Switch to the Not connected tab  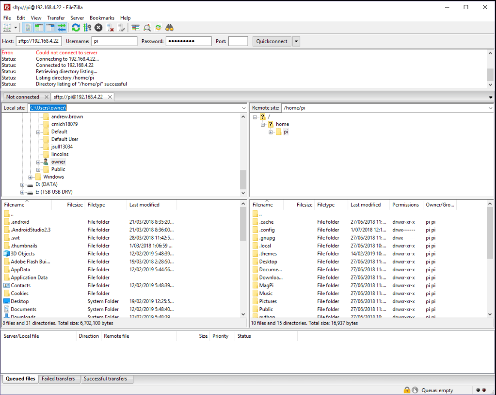(23, 97)
